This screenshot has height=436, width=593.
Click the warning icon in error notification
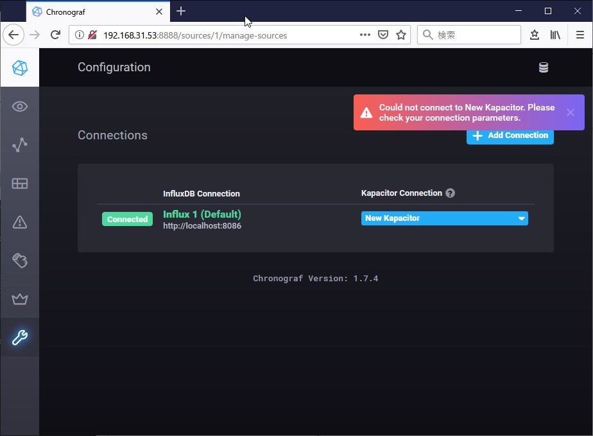(x=366, y=112)
